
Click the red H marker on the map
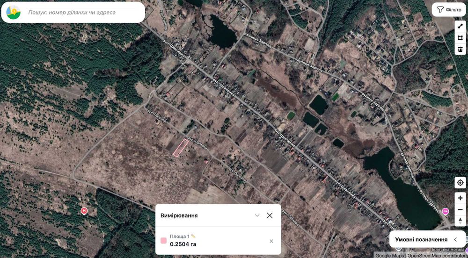click(84, 211)
